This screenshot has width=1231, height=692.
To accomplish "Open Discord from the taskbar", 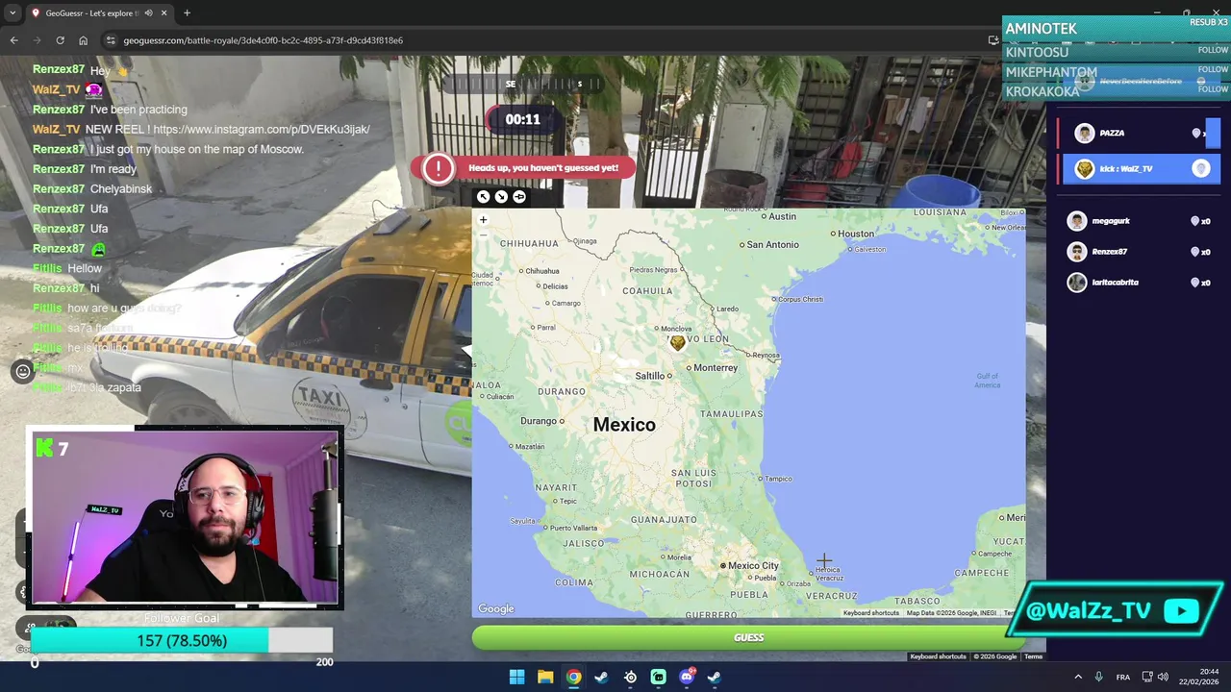I will pyautogui.click(x=687, y=677).
